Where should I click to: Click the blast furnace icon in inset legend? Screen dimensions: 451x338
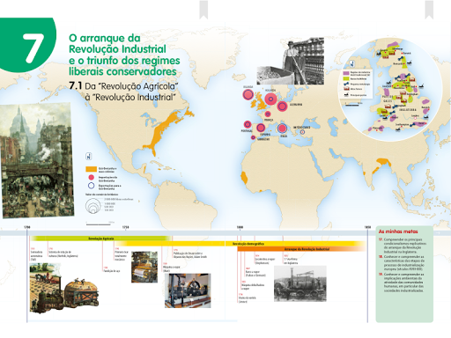coord(346,89)
